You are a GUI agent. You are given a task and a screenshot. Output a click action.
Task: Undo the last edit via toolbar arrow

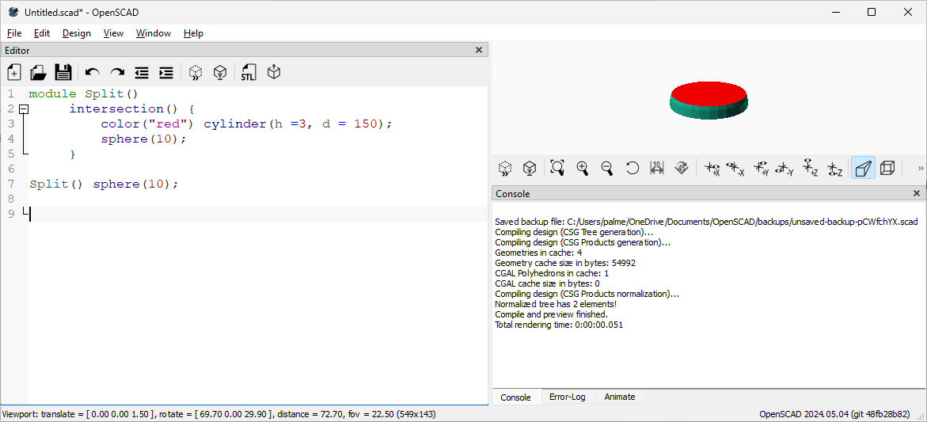click(93, 73)
